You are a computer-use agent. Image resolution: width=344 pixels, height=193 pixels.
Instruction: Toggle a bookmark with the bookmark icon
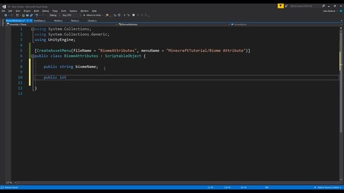tap(133, 16)
